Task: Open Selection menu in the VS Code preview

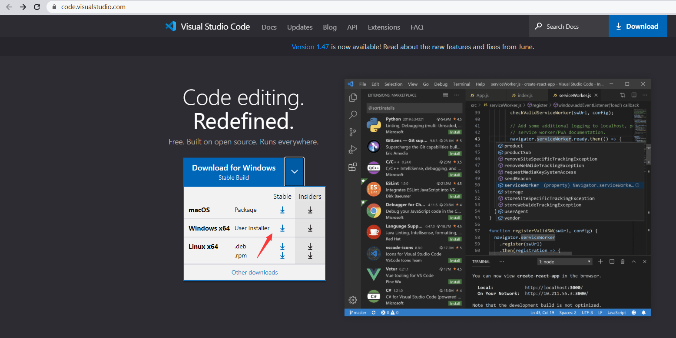Action: click(x=394, y=84)
